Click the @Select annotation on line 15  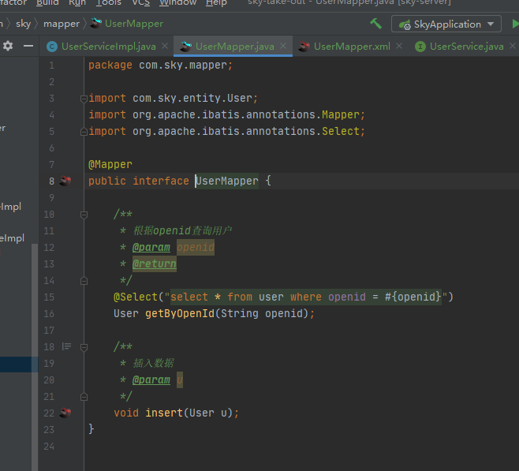(136, 297)
